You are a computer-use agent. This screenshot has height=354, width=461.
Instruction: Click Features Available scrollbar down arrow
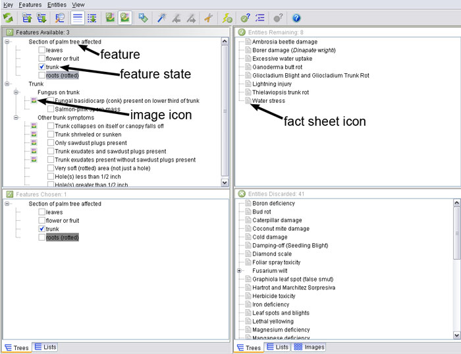coord(225,182)
